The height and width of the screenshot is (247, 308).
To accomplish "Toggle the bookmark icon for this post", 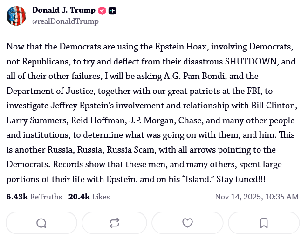I will (x=264, y=223).
